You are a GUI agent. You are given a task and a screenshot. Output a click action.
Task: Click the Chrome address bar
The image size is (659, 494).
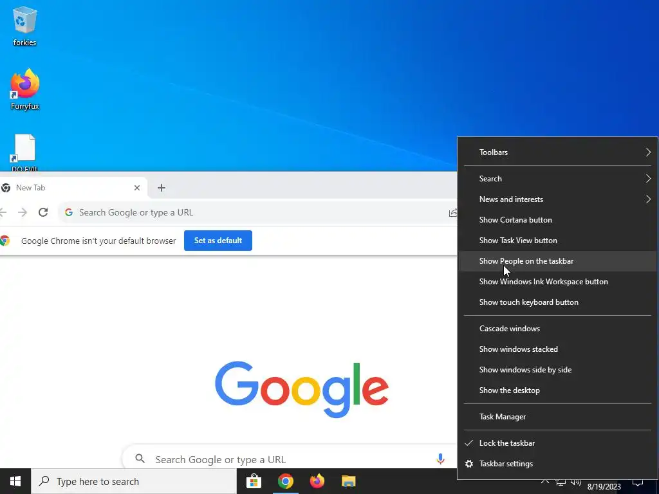click(x=257, y=212)
